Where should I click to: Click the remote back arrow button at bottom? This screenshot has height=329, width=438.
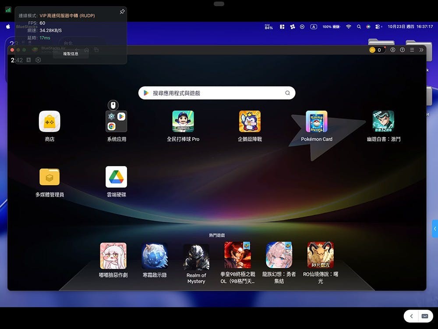(411, 316)
